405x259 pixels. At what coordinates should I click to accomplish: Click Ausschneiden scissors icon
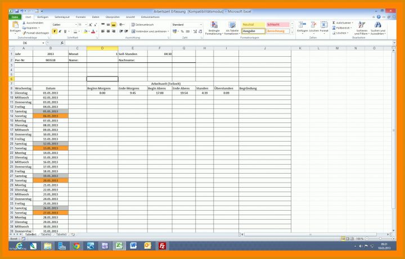pos(24,23)
